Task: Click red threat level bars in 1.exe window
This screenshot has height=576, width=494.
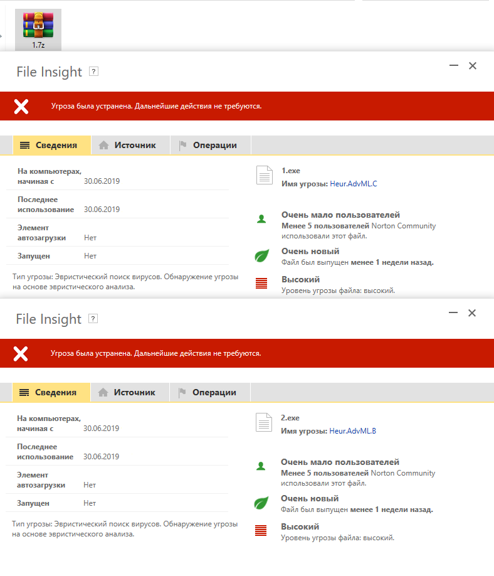Action: tap(261, 283)
